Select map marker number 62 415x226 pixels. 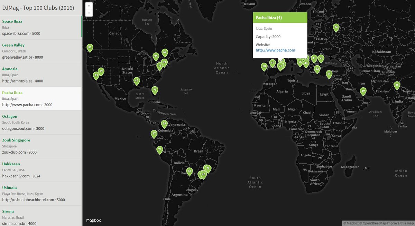(165, 53)
